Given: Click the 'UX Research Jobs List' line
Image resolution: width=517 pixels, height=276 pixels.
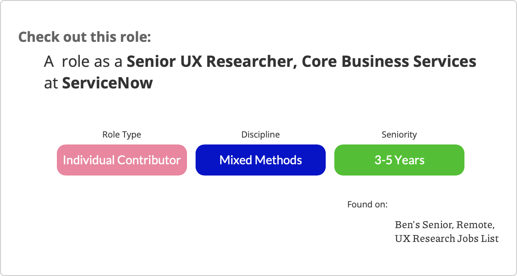Looking at the screenshot, I should (446, 238).
